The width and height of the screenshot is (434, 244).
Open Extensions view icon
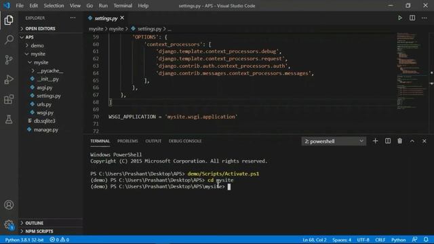[9, 100]
